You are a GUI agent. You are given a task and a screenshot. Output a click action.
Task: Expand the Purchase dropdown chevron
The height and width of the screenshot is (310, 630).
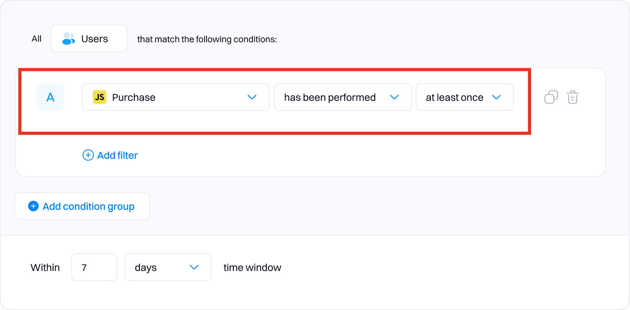(252, 97)
